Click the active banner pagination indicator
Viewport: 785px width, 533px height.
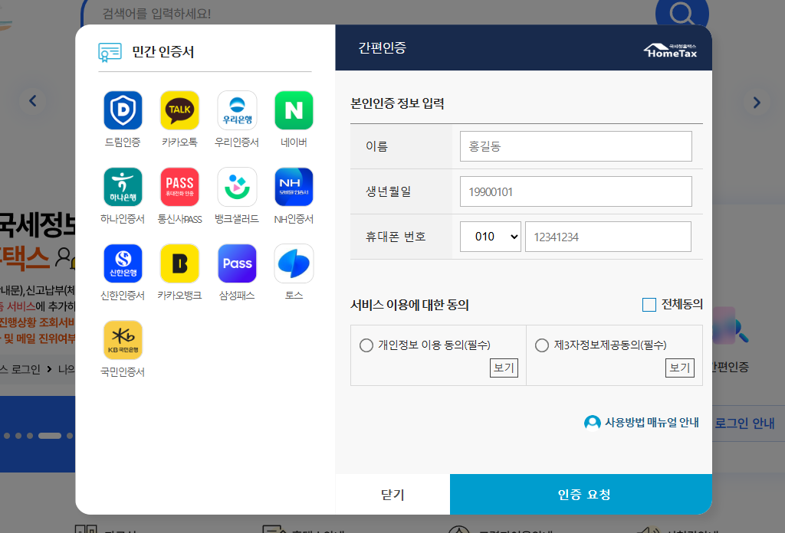pos(50,436)
